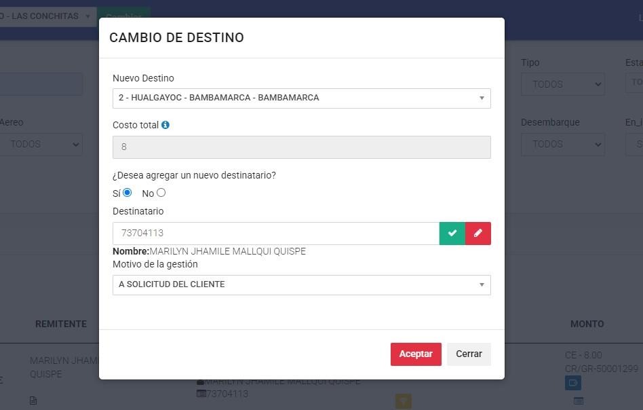
Task: Click the Cerrar button
Action: tap(469, 354)
